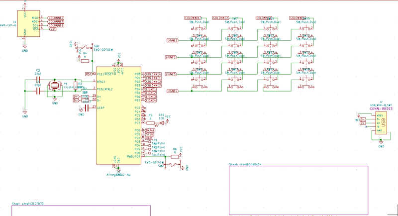Viewport: 398px width, 216px height.
Task: Open the hierarchical sheet in bottom center
Action: [298, 188]
